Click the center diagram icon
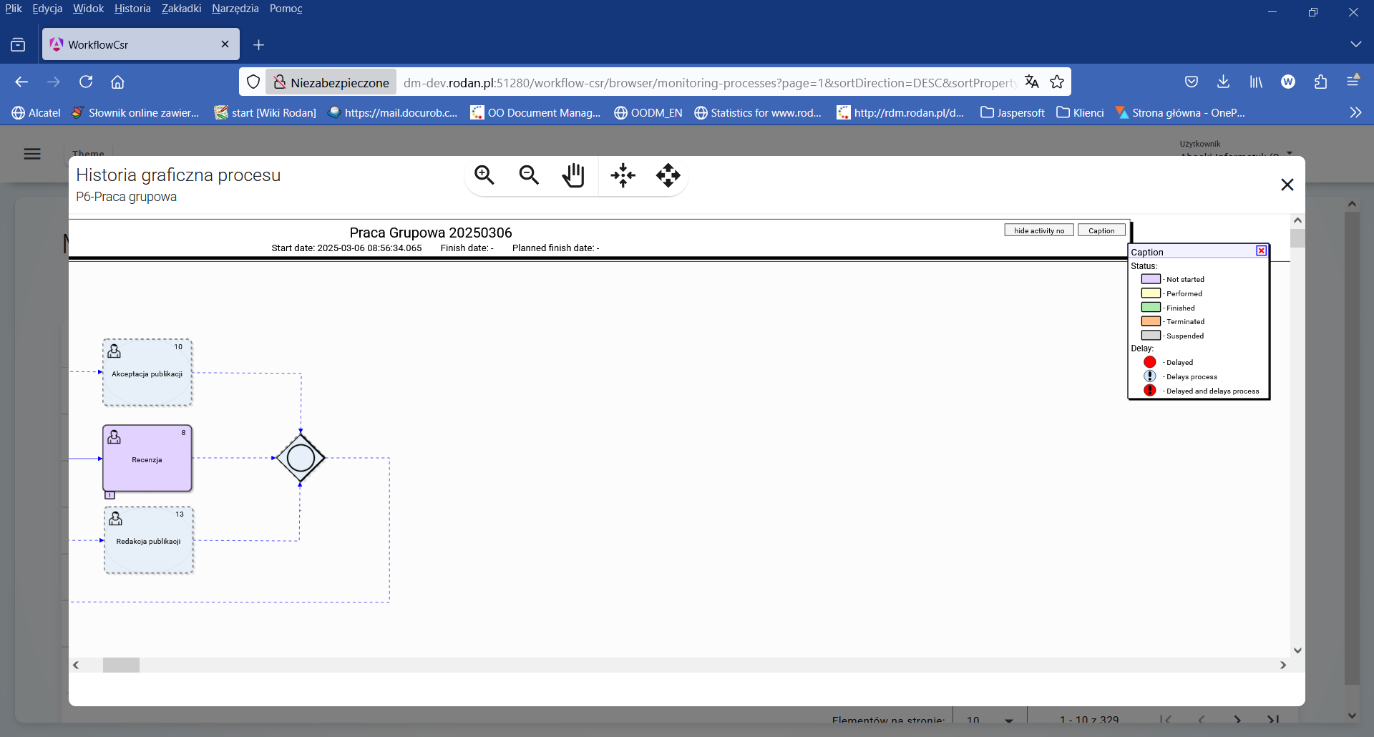Viewport: 1374px width, 737px height. [622, 175]
